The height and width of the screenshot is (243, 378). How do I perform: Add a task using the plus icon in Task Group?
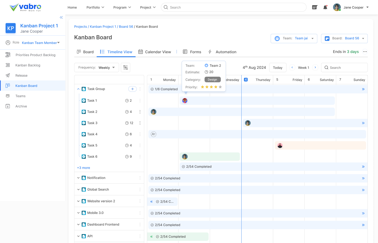coord(132,89)
